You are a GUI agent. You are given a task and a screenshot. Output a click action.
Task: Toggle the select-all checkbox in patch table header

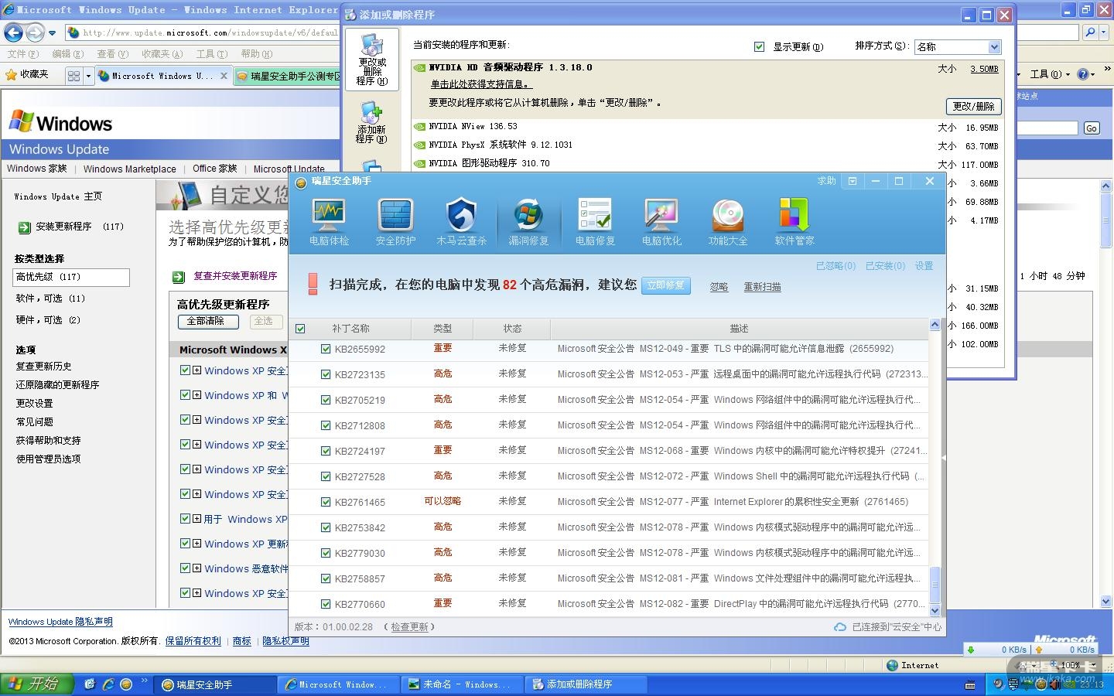coord(300,329)
